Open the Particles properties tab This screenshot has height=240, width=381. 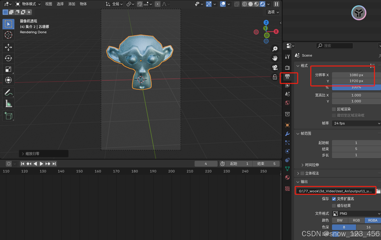287,143
